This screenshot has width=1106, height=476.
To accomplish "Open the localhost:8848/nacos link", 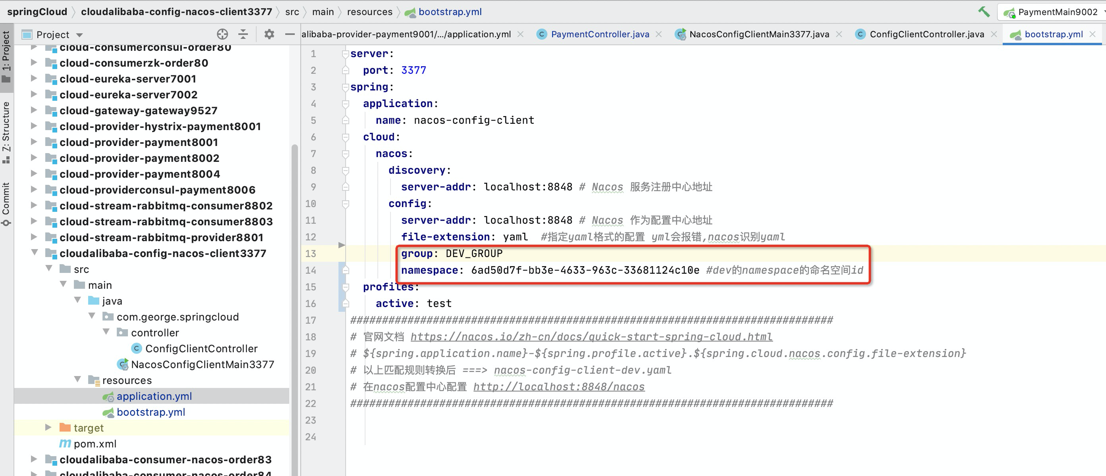I will 559,387.
